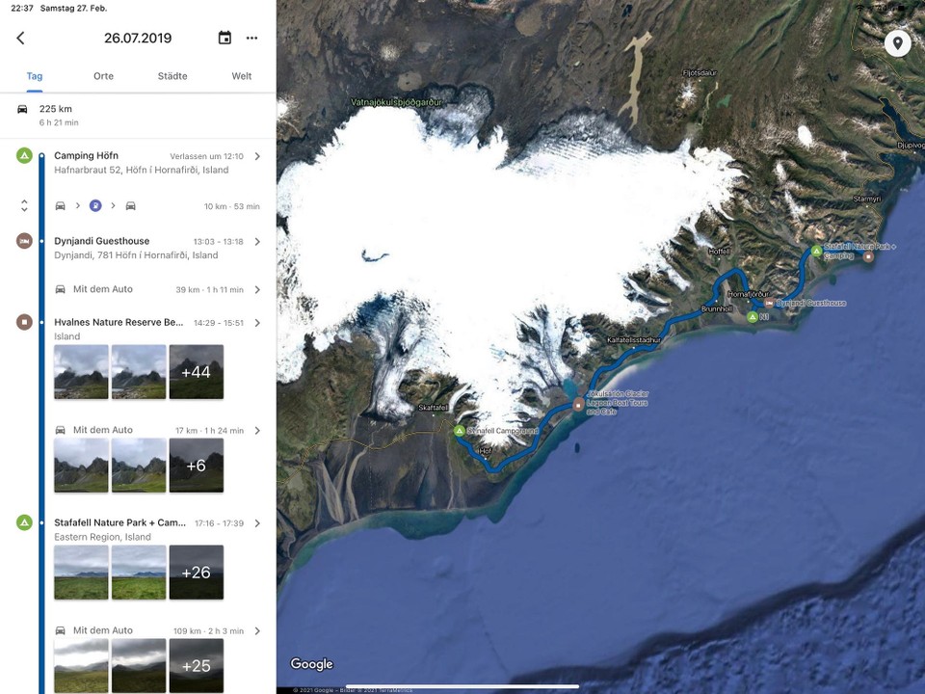Viewport: 925px width, 694px height.
Task: Open first photo of the 109 km drive
Action: 81,666
